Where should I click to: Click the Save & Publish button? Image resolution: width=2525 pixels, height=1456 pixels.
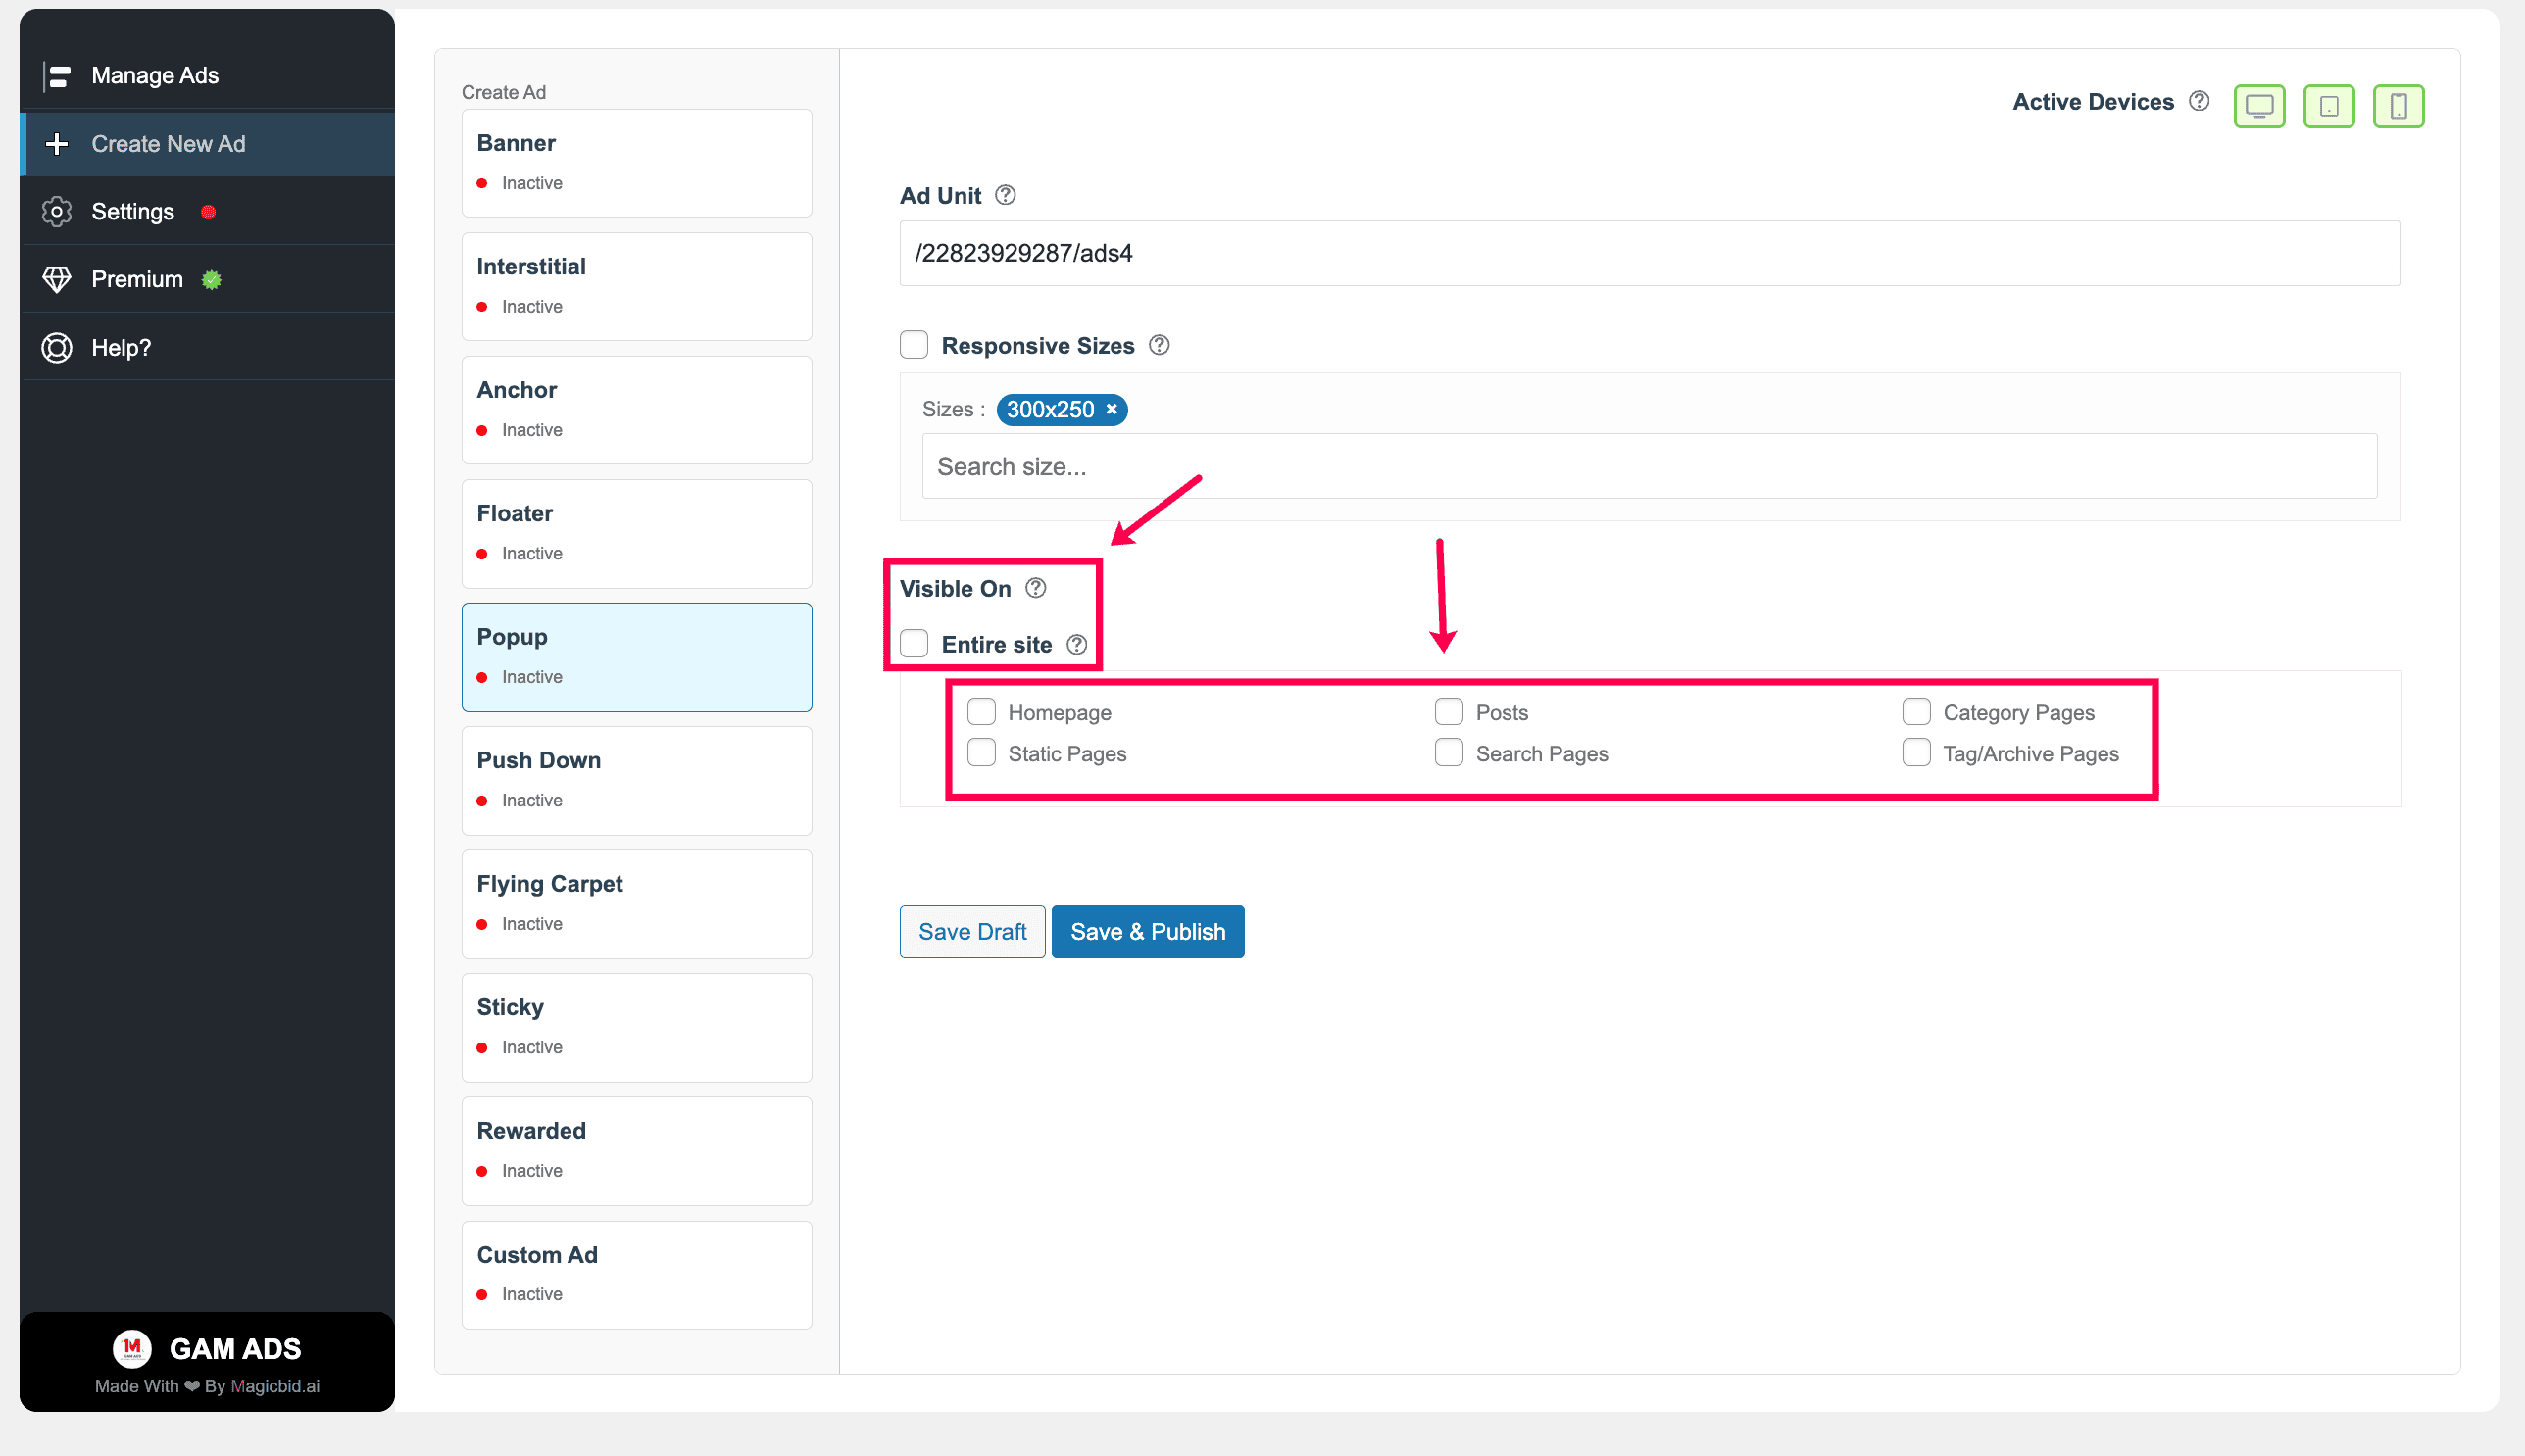pyautogui.click(x=1148, y=932)
